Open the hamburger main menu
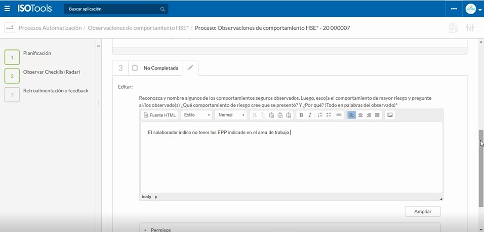The height and width of the screenshot is (232, 484). click(7, 9)
